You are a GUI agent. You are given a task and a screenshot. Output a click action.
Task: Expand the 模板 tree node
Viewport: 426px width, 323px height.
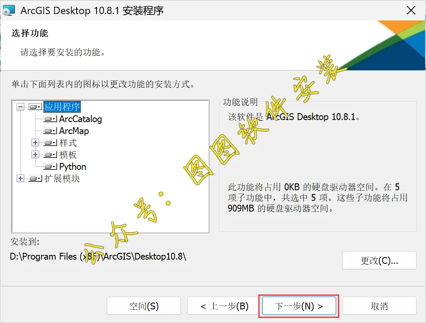pyautogui.click(x=35, y=154)
